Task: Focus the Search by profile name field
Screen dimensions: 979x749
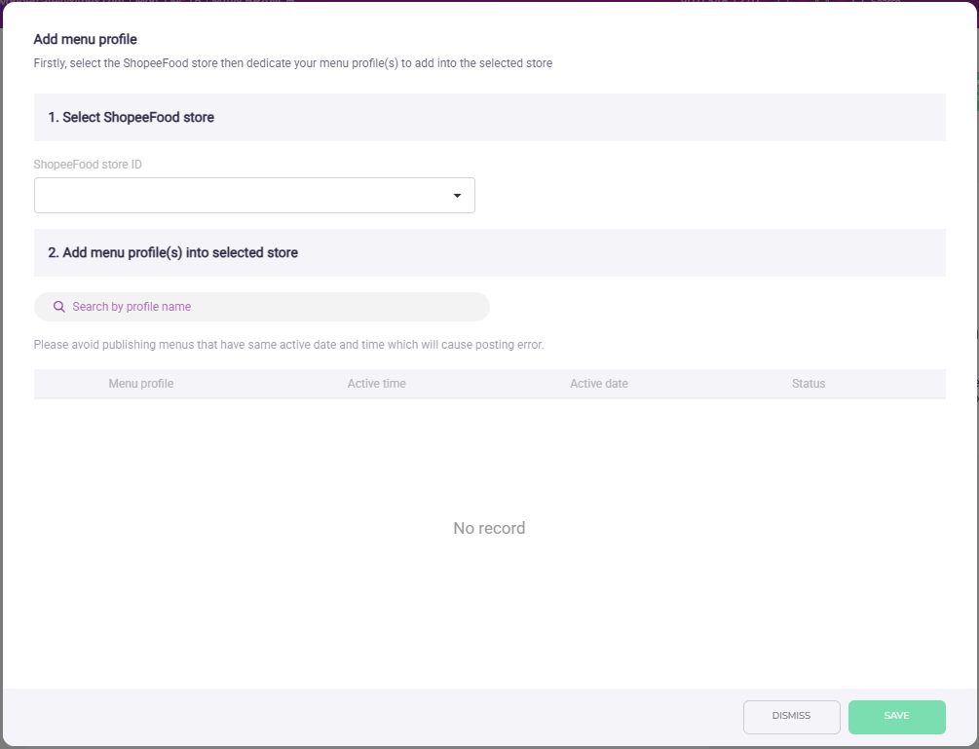Action: (273, 307)
